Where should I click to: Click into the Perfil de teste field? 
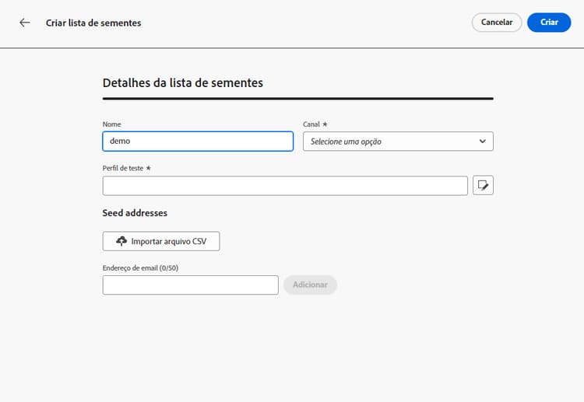click(x=285, y=186)
